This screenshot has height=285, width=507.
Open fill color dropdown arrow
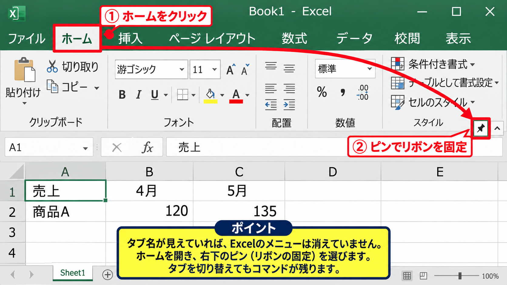222,95
